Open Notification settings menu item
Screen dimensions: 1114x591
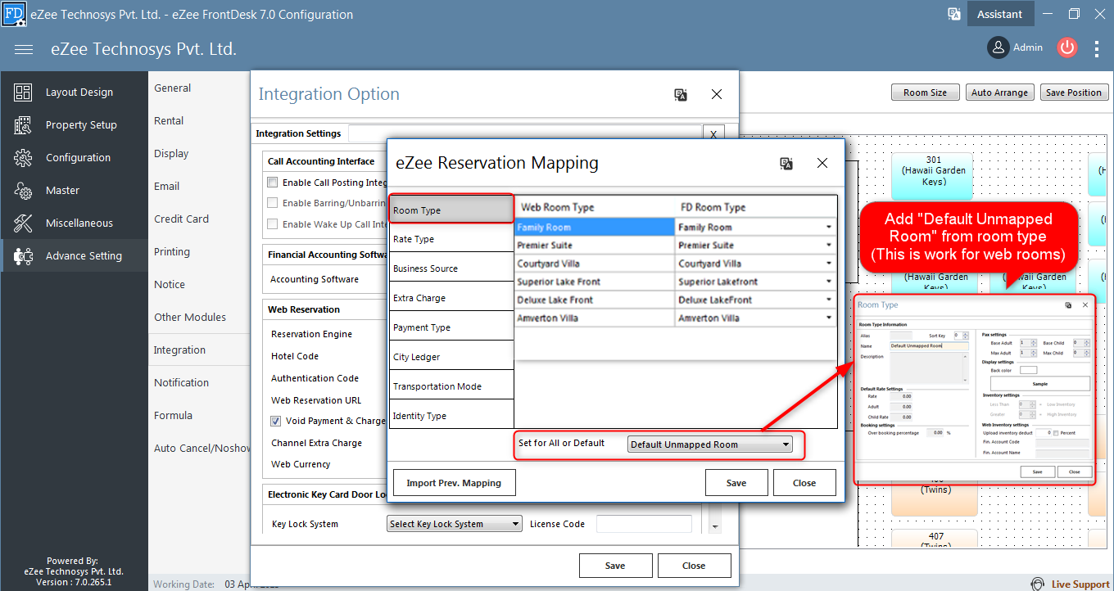click(181, 382)
